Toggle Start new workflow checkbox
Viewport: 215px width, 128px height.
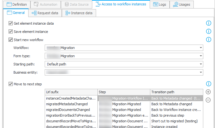pyautogui.click(x=10, y=40)
